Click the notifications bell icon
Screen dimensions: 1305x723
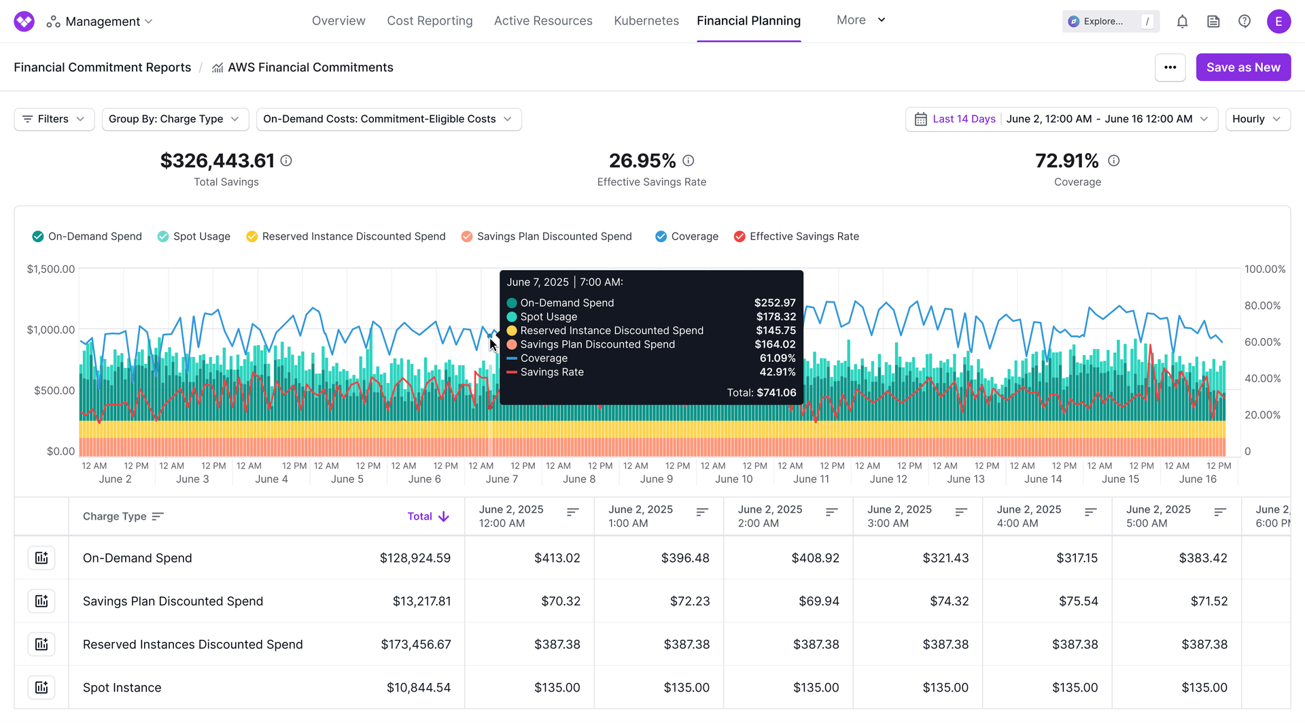coord(1182,22)
